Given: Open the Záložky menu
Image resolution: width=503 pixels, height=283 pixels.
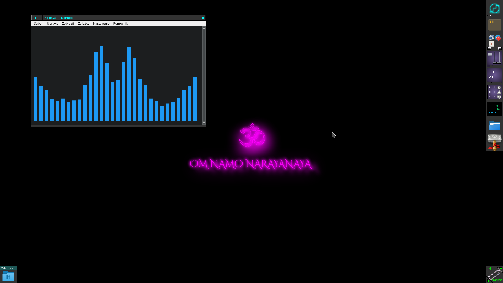Looking at the screenshot, I should pyautogui.click(x=83, y=24).
